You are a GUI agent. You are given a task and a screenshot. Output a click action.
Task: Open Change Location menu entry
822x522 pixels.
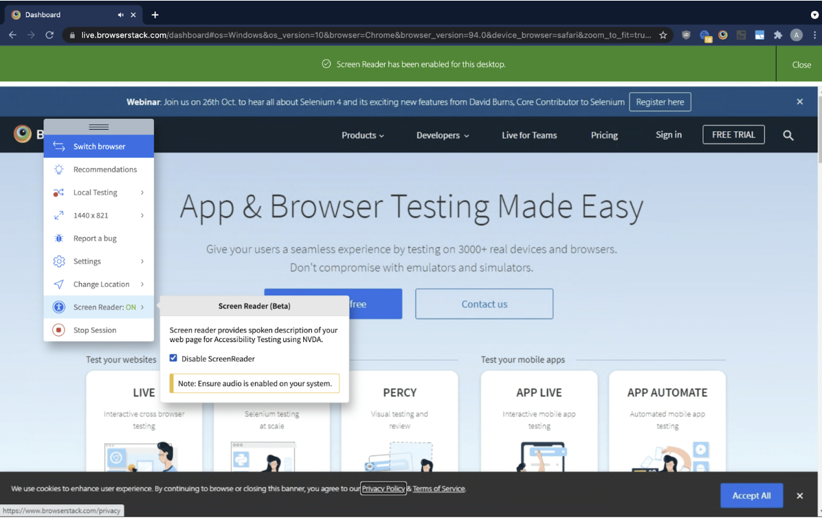coord(101,284)
